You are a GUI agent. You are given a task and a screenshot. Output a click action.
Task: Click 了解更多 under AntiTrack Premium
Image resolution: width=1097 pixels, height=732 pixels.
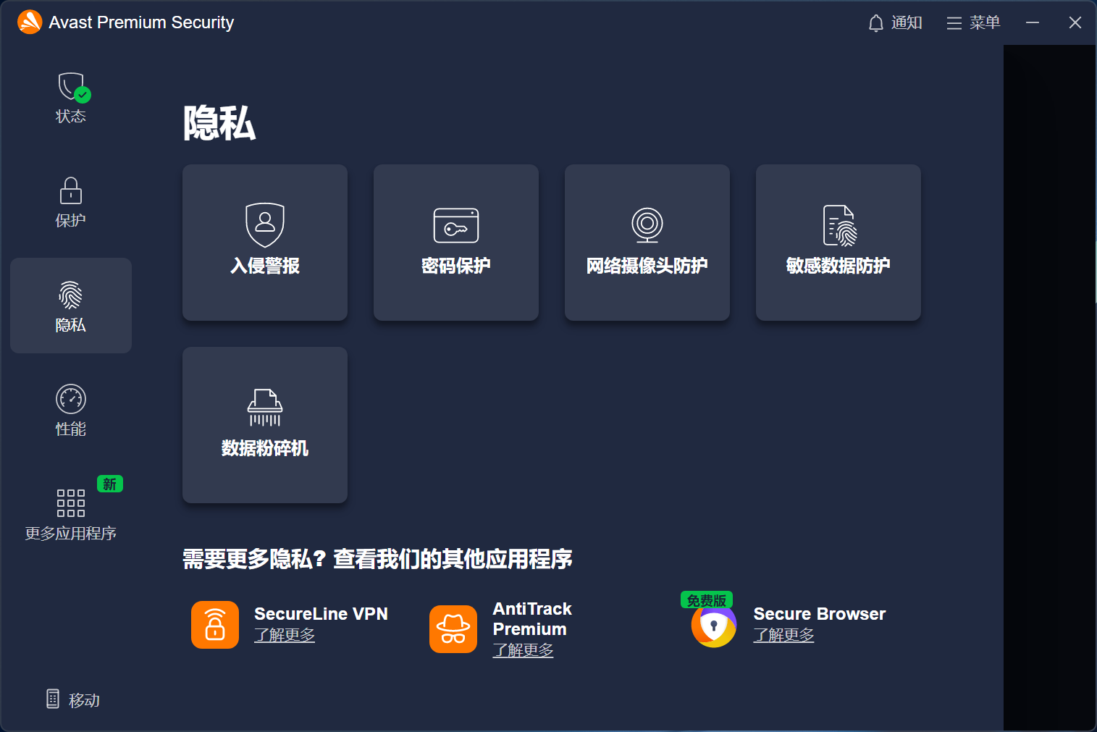(523, 650)
